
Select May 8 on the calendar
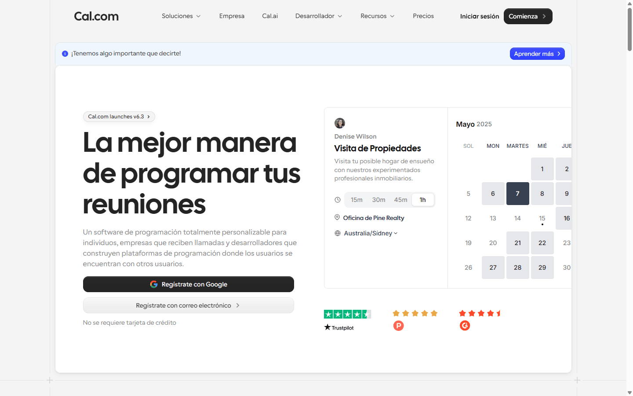[542, 194]
